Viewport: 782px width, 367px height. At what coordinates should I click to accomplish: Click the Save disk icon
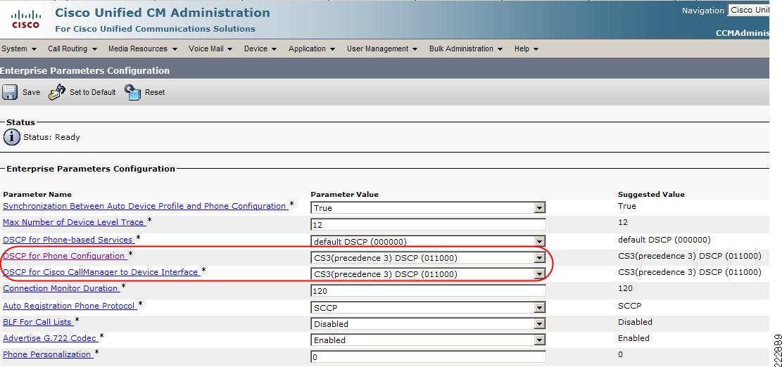pos(9,92)
